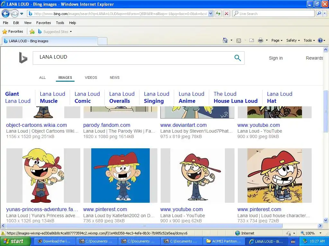Open the Safety command menu
The width and height of the screenshot is (329, 246).
pyautogui.click(x=293, y=40)
